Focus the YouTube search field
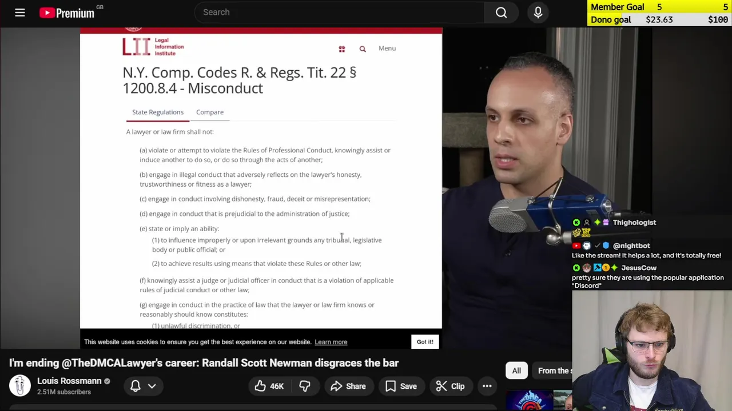This screenshot has width=732, height=411. coord(339,13)
